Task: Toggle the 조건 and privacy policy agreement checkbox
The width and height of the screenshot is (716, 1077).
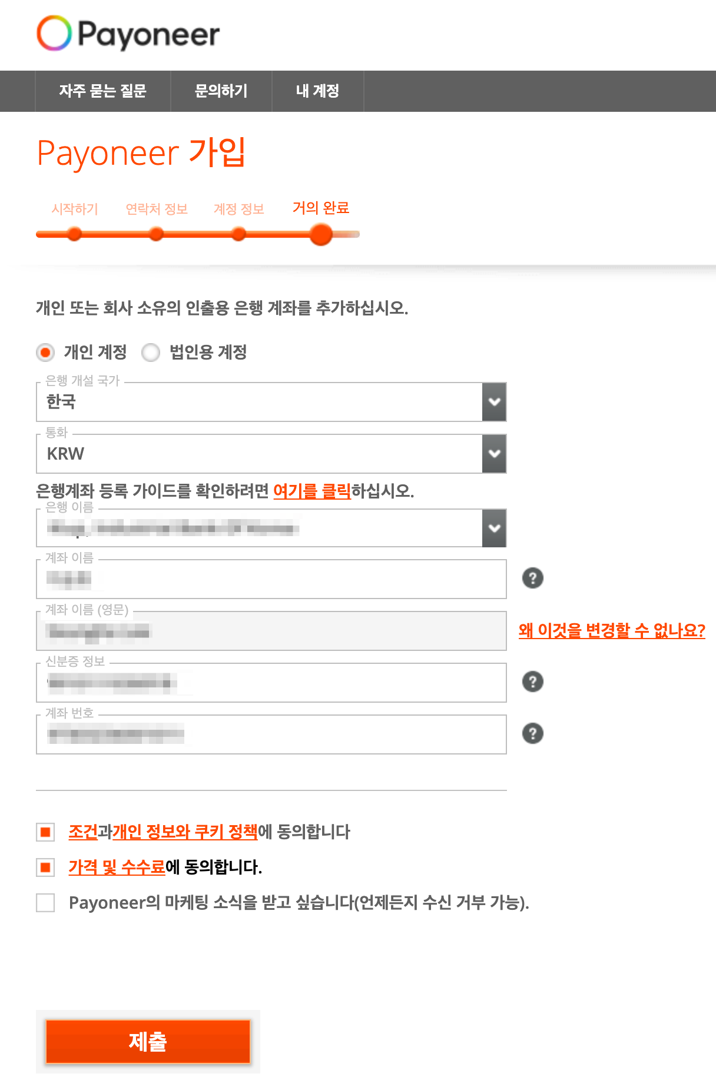Action: 45,832
